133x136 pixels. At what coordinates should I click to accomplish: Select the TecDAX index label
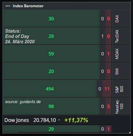point(117,36)
